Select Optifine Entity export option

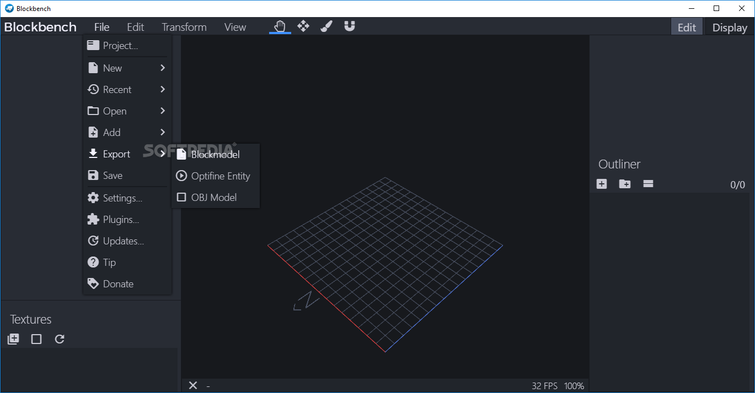[216, 176]
